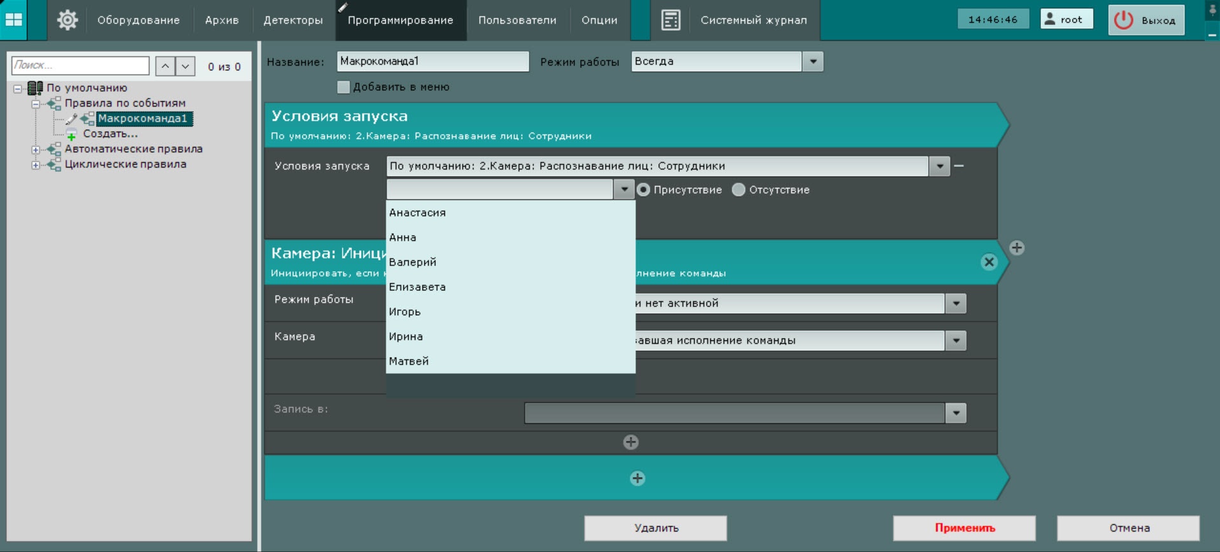
Task: Remove the launch condition with the minus icon
Action: coord(959,166)
